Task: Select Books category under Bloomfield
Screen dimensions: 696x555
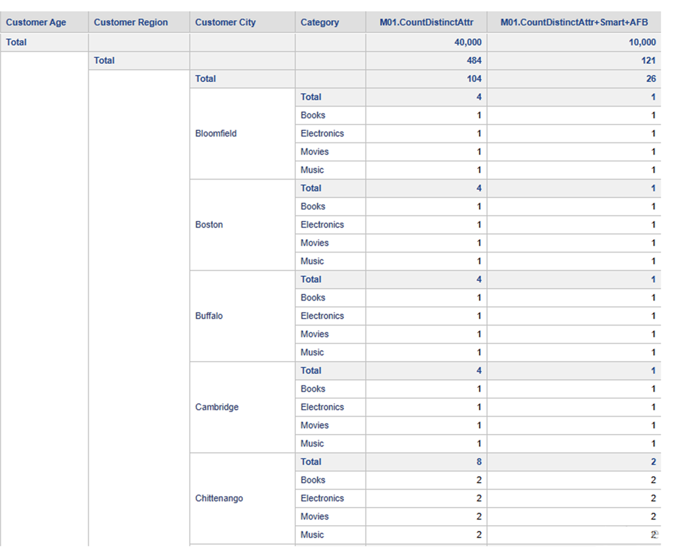Action: click(313, 115)
